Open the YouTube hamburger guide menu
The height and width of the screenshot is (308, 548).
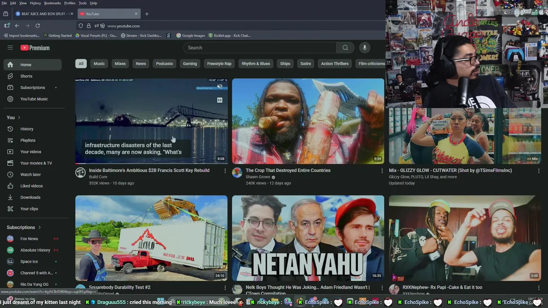click(x=10, y=47)
